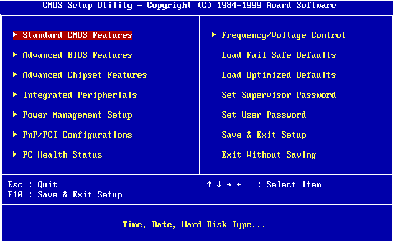Open Frequency/Voltage Control menu

[284, 35]
